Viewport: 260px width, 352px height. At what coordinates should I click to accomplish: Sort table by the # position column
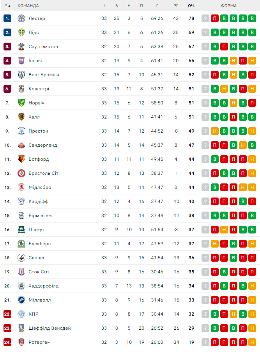[x=7, y=6]
